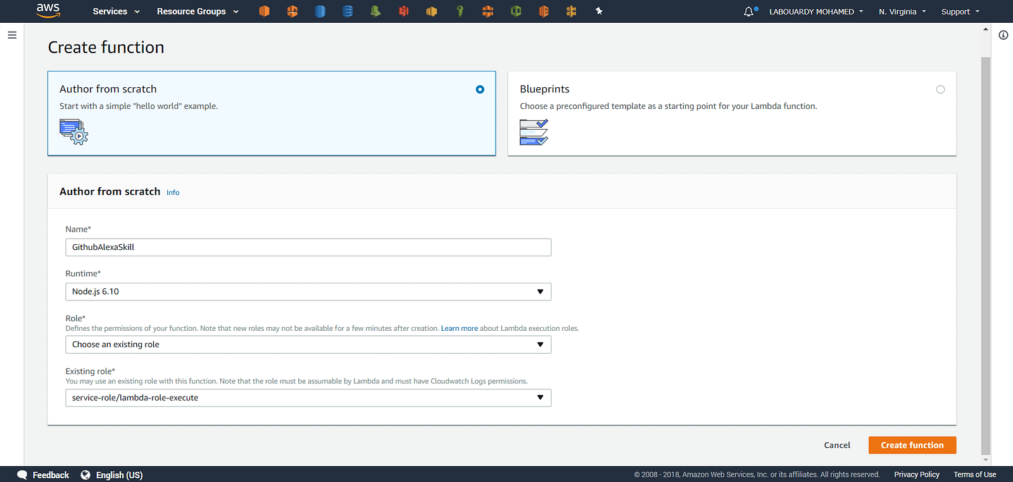
Task: Click the orange shortcut icon right of green key
Action: (488, 11)
